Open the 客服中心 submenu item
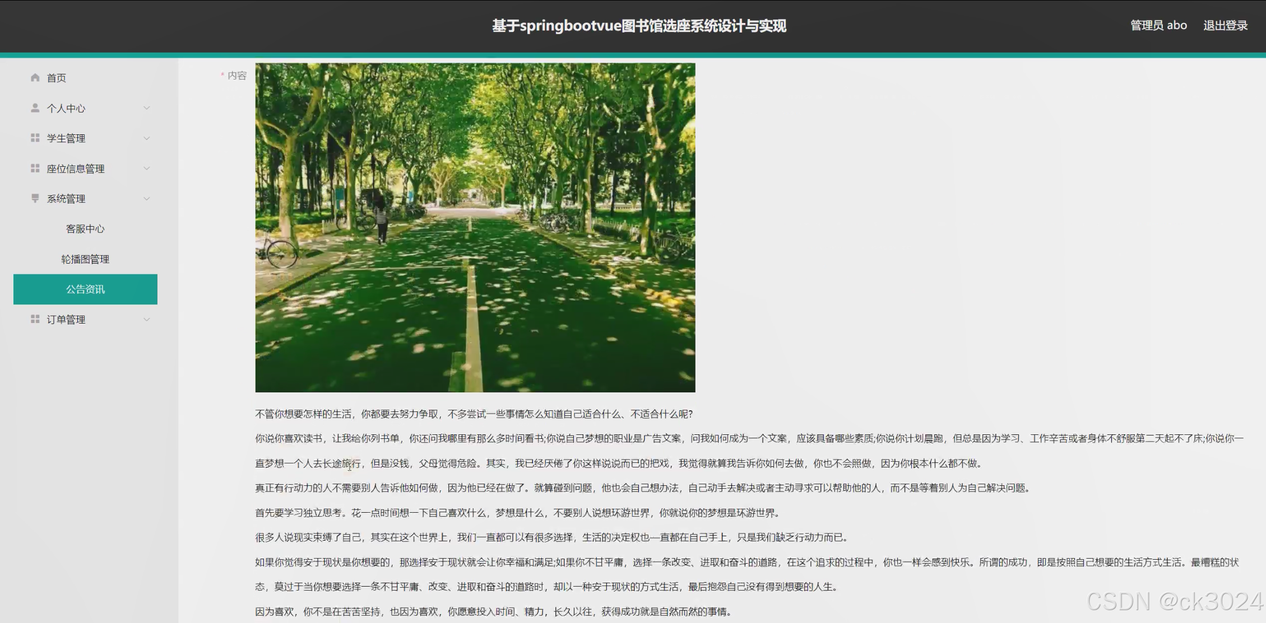The height and width of the screenshot is (623, 1266). coord(85,229)
